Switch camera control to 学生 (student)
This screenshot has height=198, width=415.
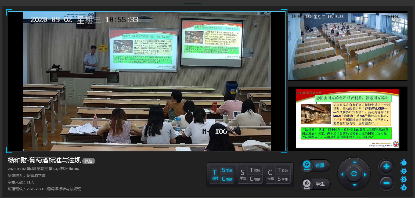click(315, 184)
